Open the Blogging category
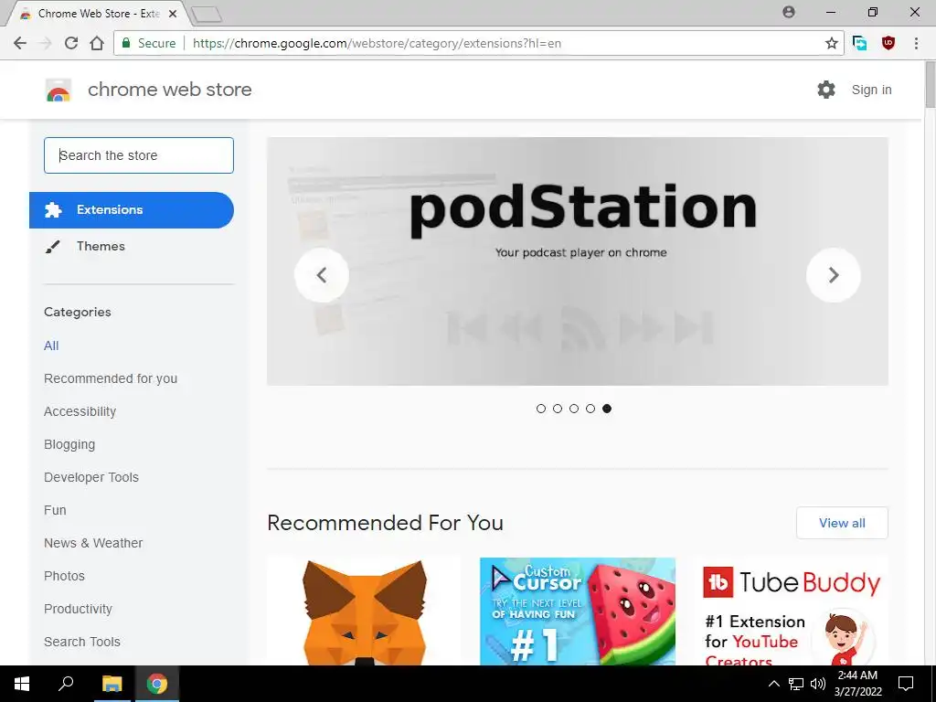Viewport: 936px width, 702px height. tap(69, 444)
